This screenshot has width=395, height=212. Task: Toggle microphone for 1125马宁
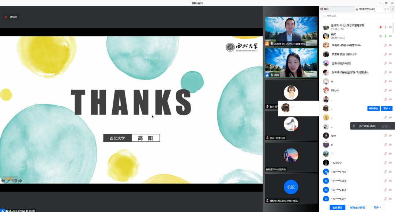tap(385, 163)
